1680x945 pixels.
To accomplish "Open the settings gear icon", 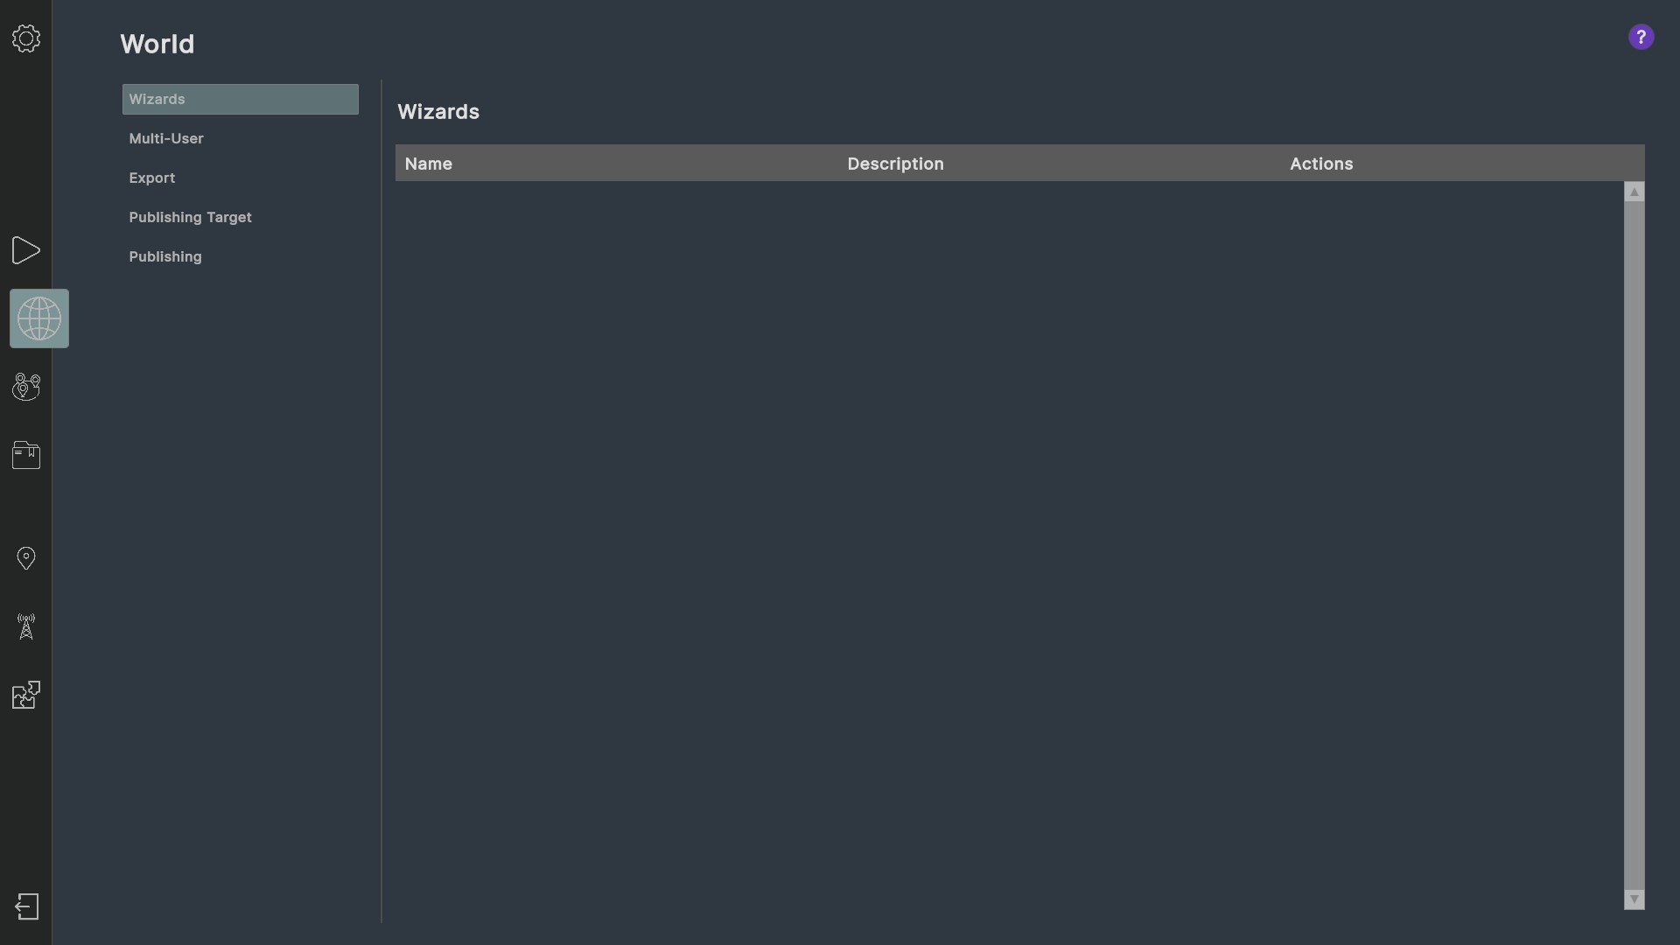I will click(26, 38).
